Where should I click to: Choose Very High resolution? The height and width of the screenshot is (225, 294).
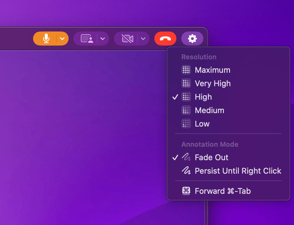point(228,83)
